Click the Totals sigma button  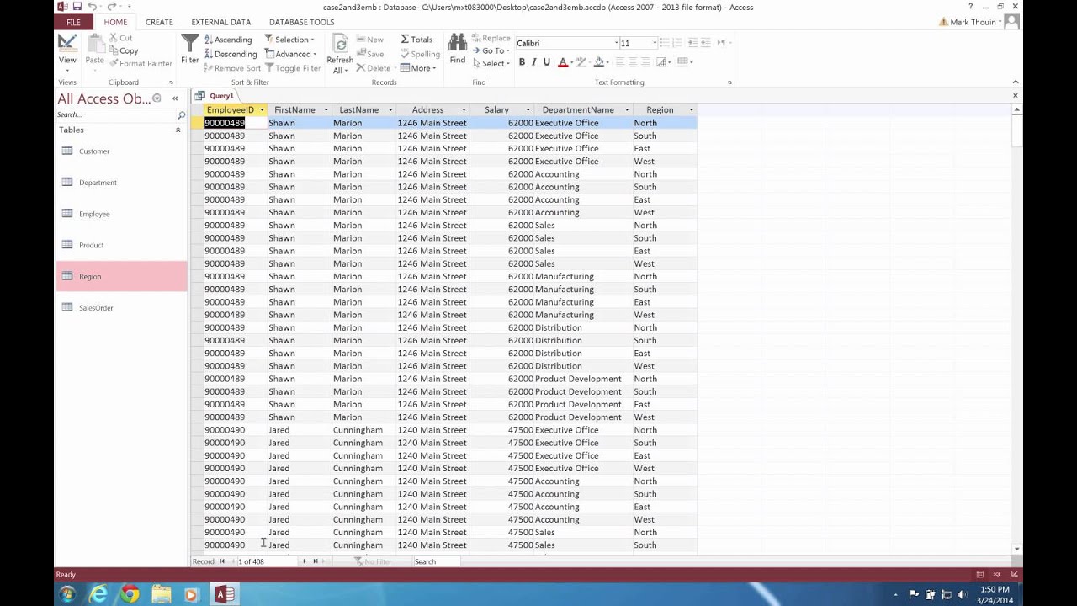(416, 40)
